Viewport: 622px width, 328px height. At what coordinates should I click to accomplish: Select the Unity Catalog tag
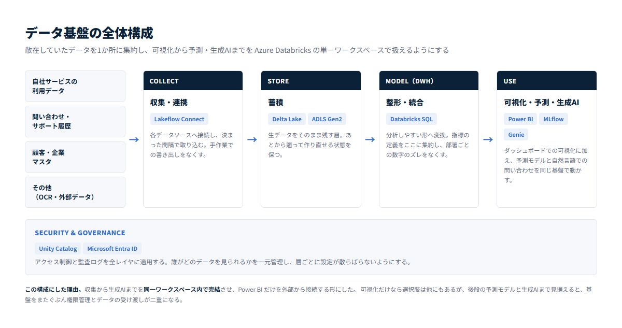coord(58,249)
